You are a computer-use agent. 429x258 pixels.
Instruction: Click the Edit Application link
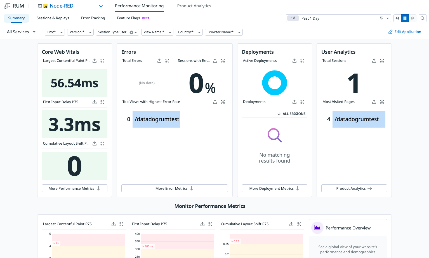pos(405,32)
